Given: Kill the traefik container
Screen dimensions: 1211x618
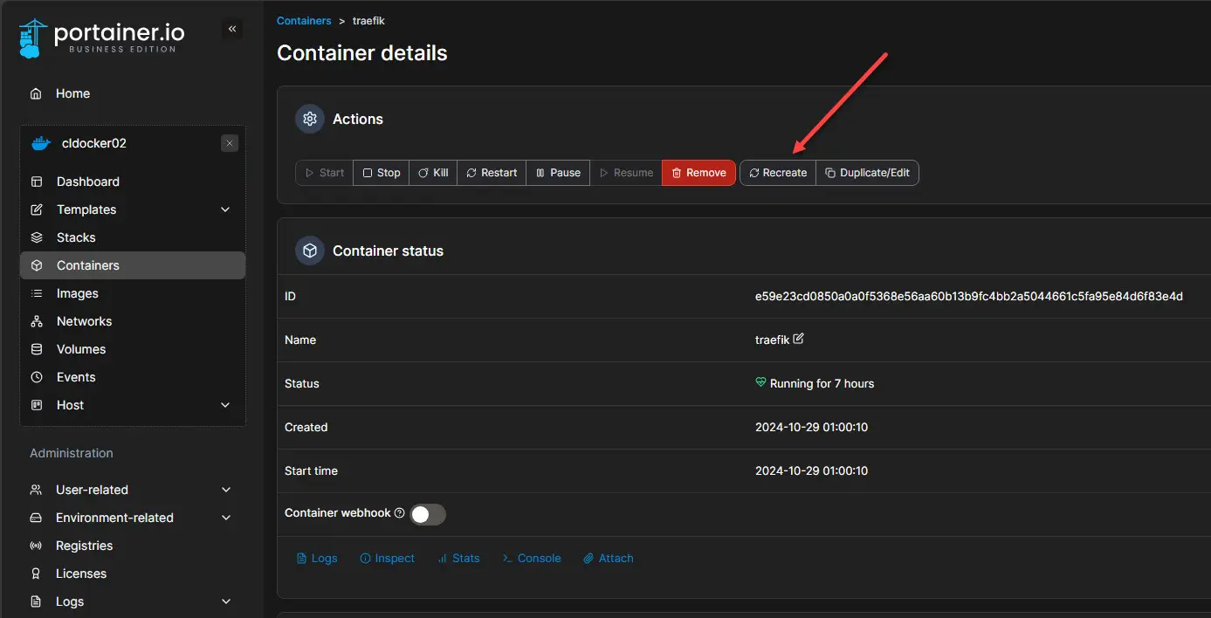Looking at the screenshot, I should tap(433, 173).
